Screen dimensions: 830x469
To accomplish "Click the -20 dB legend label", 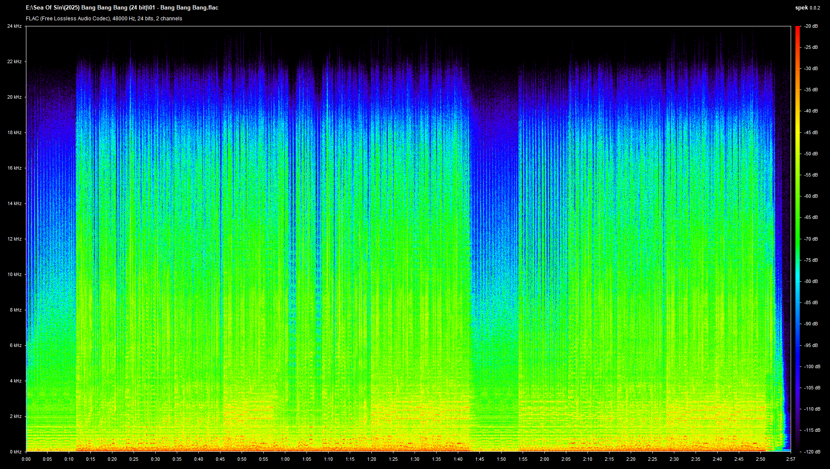I will 811,26.
